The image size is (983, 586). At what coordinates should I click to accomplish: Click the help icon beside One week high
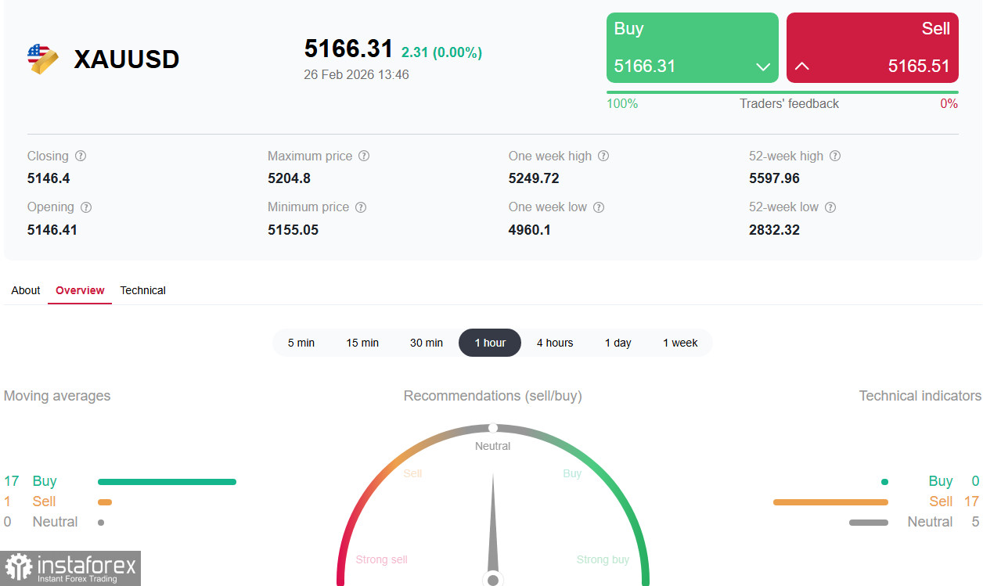(x=603, y=156)
